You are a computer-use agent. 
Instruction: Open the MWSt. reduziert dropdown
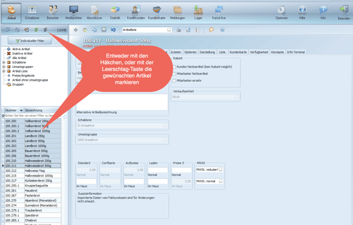[220, 169]
